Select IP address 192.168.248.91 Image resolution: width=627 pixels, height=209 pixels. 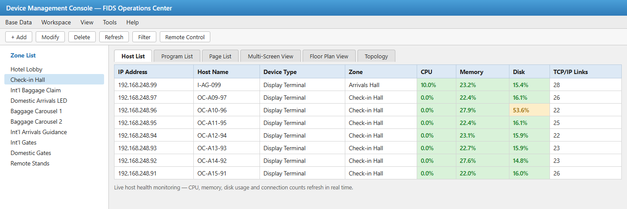coord(154,173)
